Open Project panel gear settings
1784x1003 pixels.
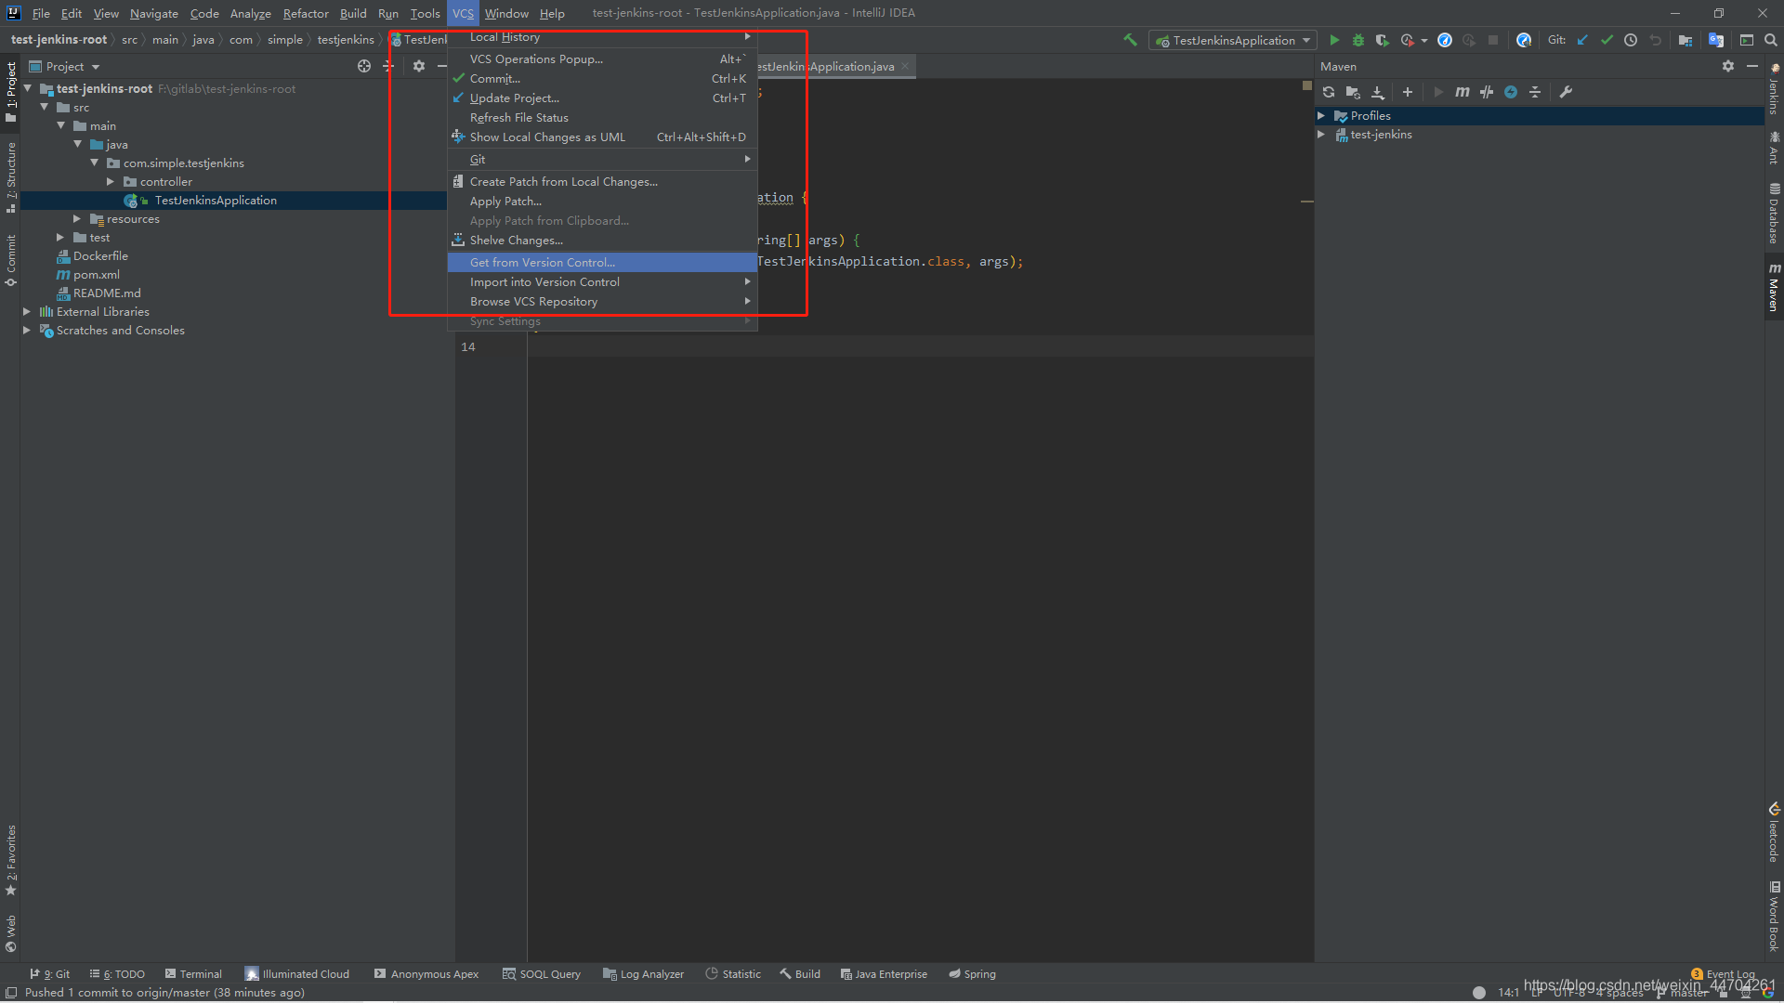point(419,66)
